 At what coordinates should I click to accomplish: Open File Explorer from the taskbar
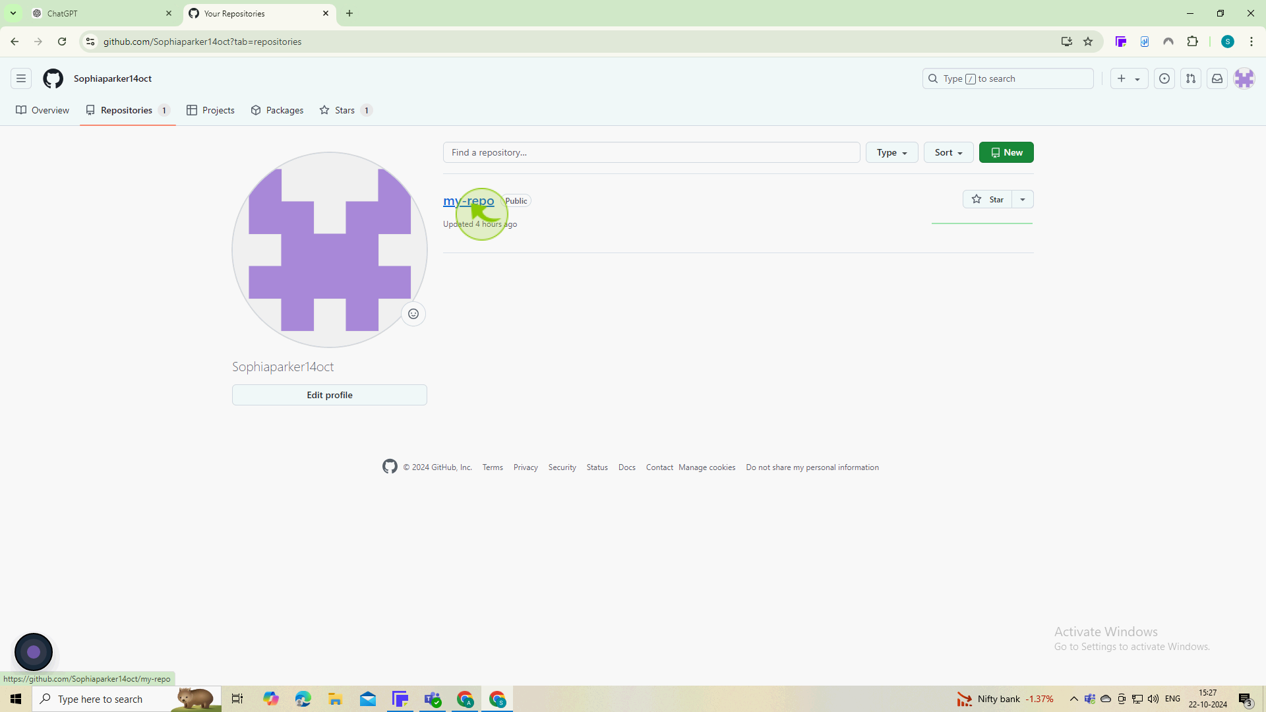[x=335, y=699]
